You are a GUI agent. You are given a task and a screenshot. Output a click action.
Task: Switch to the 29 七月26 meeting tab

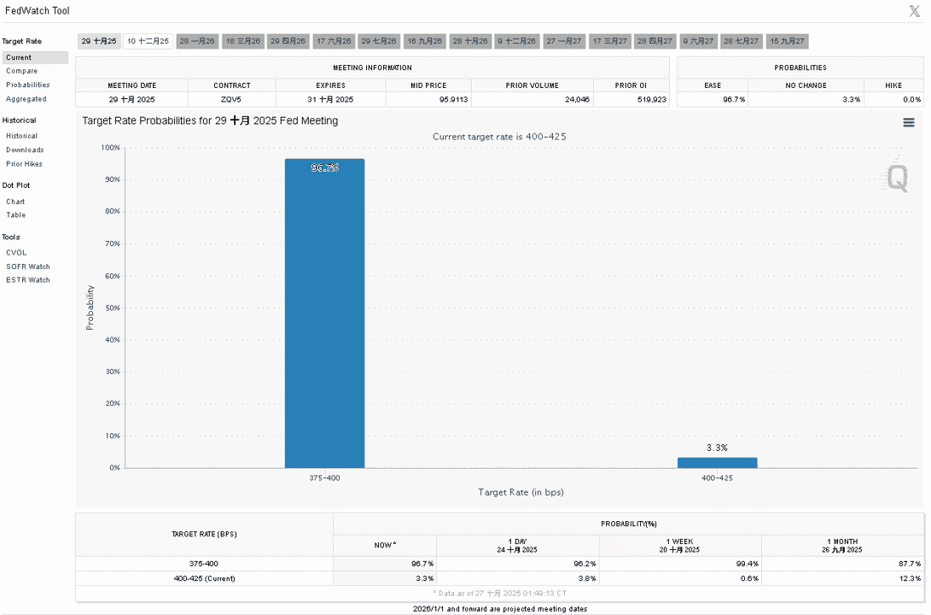pos(379,41)
